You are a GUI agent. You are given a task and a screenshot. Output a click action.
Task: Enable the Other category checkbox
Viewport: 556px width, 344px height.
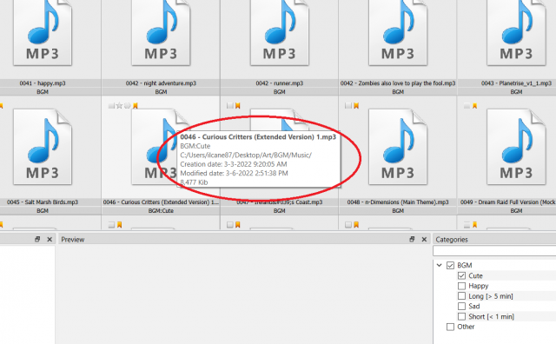[450, 327]
